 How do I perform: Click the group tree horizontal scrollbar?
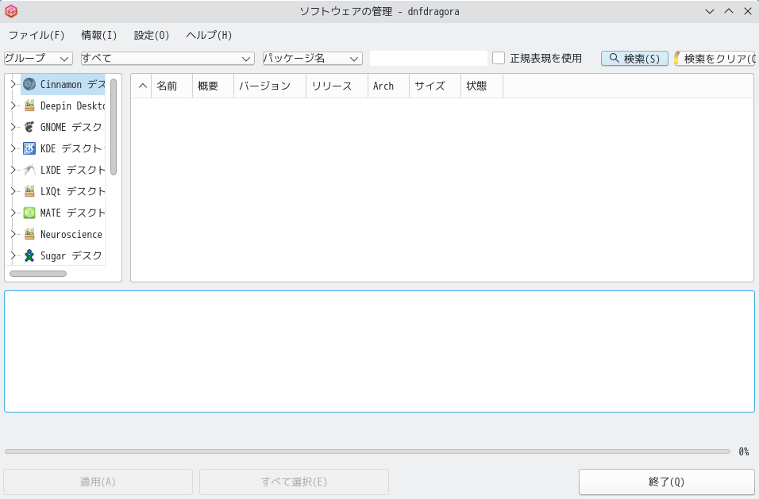pyautogui.click(x=38, y=274)
